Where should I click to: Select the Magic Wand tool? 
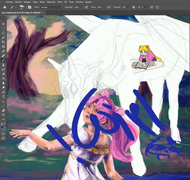coord(3,38)
